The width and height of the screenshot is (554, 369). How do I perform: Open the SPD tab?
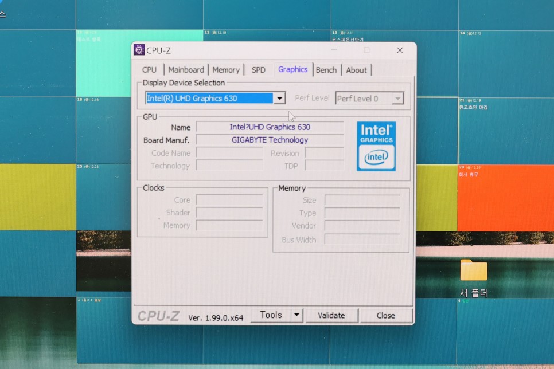[258, 70]
